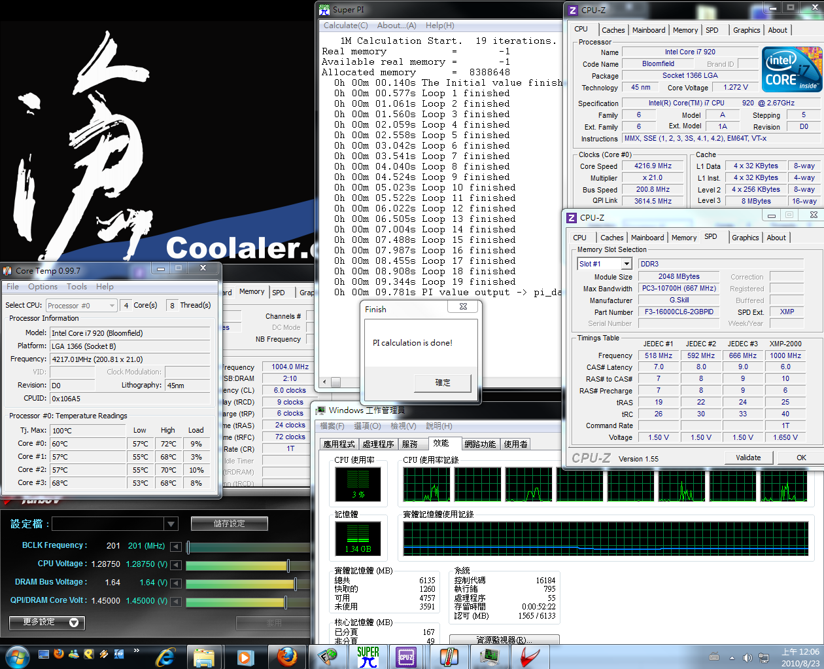Open the Slot #1 memory slot dropdown
The height and width of the screenshot is (669, 824).
point(626,264)
